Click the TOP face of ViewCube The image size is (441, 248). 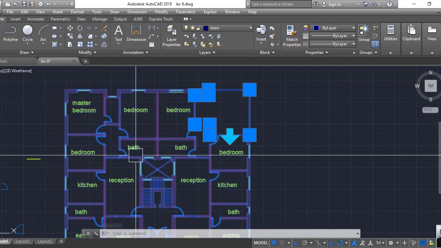click(x=431, y=86)
